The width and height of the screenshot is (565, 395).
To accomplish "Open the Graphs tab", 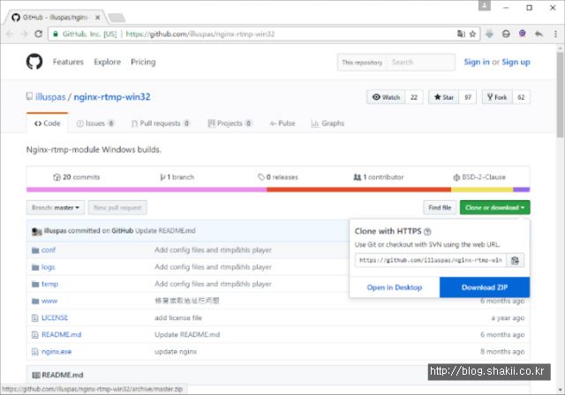I will pyautogui.click(x=328, y=123).
